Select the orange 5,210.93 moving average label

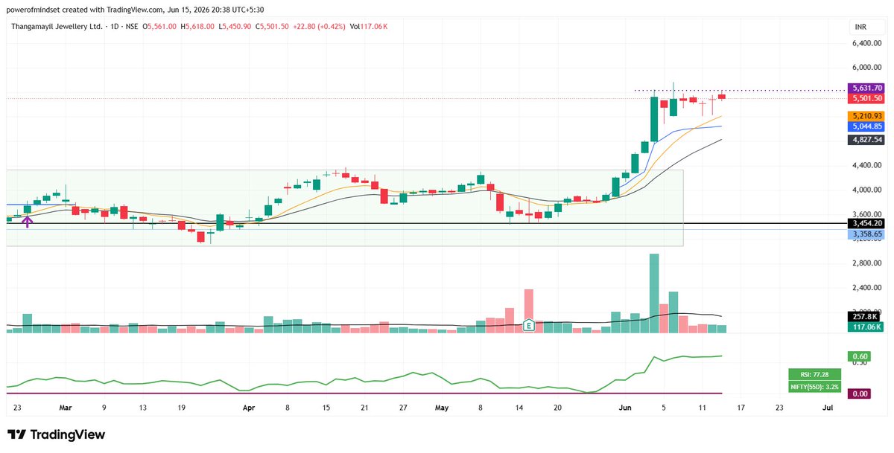coord(866,116)
